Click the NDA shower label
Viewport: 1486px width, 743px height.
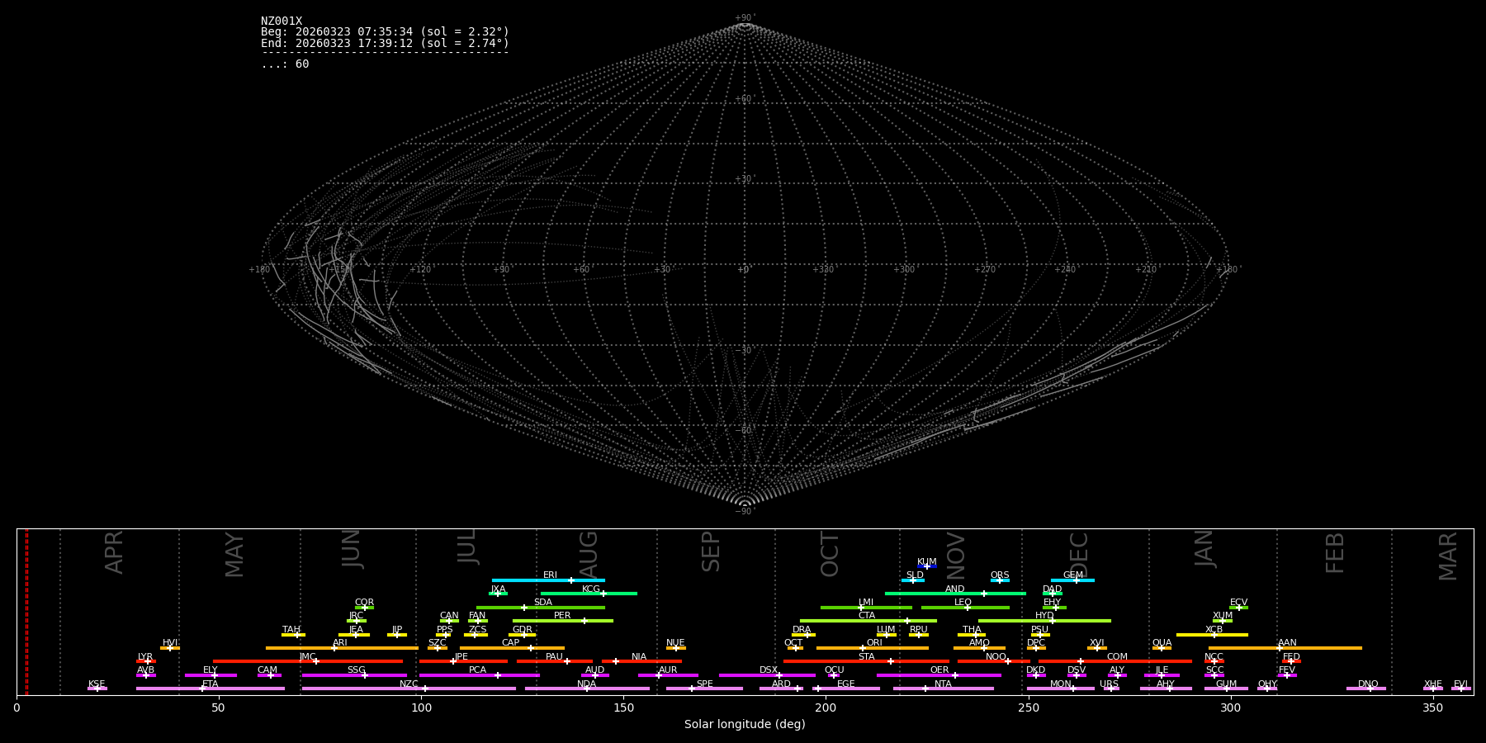coord(586,684)
